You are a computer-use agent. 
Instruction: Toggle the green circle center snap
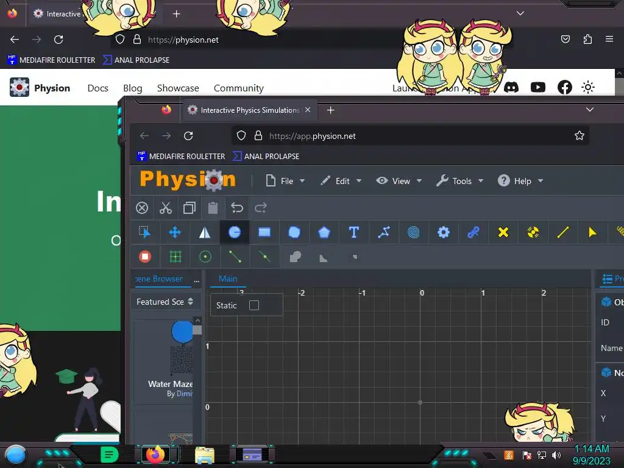(205, 257)
